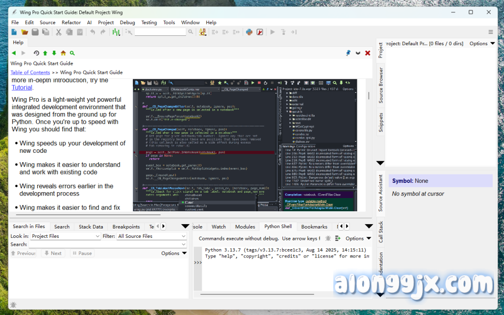Click the Open File folder icon

click(25, 32)
